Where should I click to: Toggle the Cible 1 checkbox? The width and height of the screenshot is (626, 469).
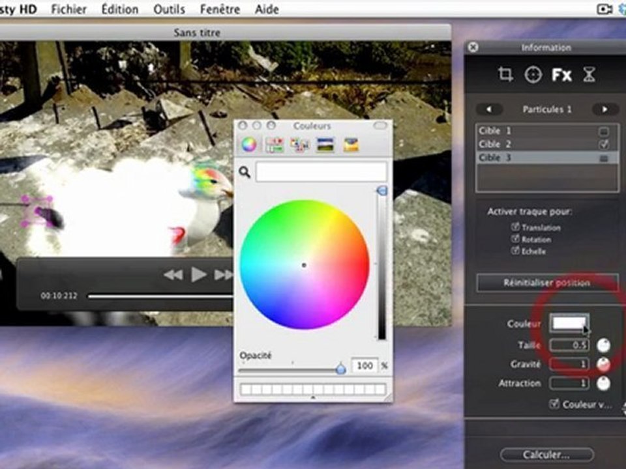coord(604,131)
